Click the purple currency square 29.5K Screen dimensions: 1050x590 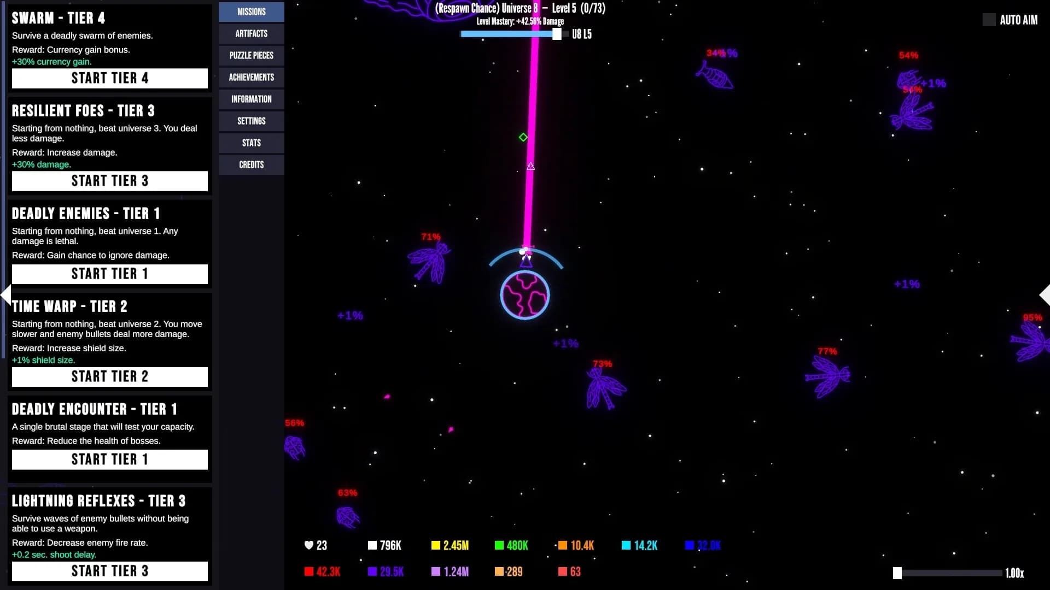click(372, 571)
